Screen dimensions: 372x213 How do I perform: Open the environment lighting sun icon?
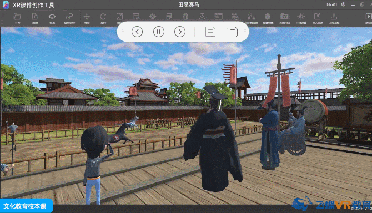click(301, 17)
